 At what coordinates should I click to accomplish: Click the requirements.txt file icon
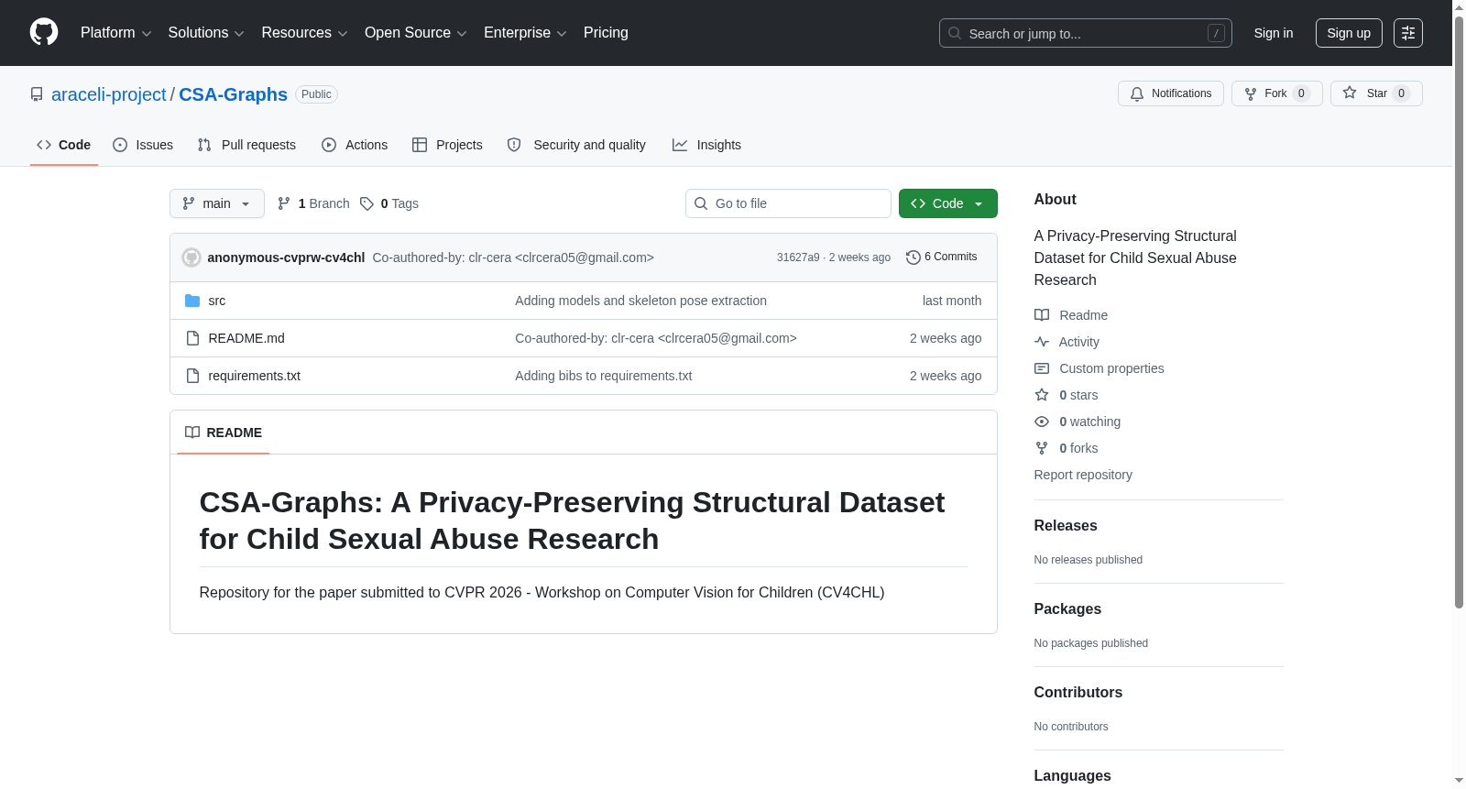[192, 376]
